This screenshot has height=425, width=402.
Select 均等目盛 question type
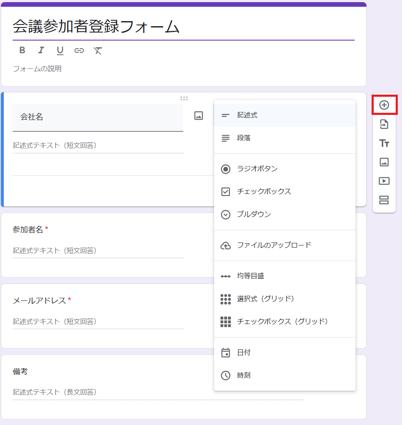pyautogui.click(x=250, y=276)
